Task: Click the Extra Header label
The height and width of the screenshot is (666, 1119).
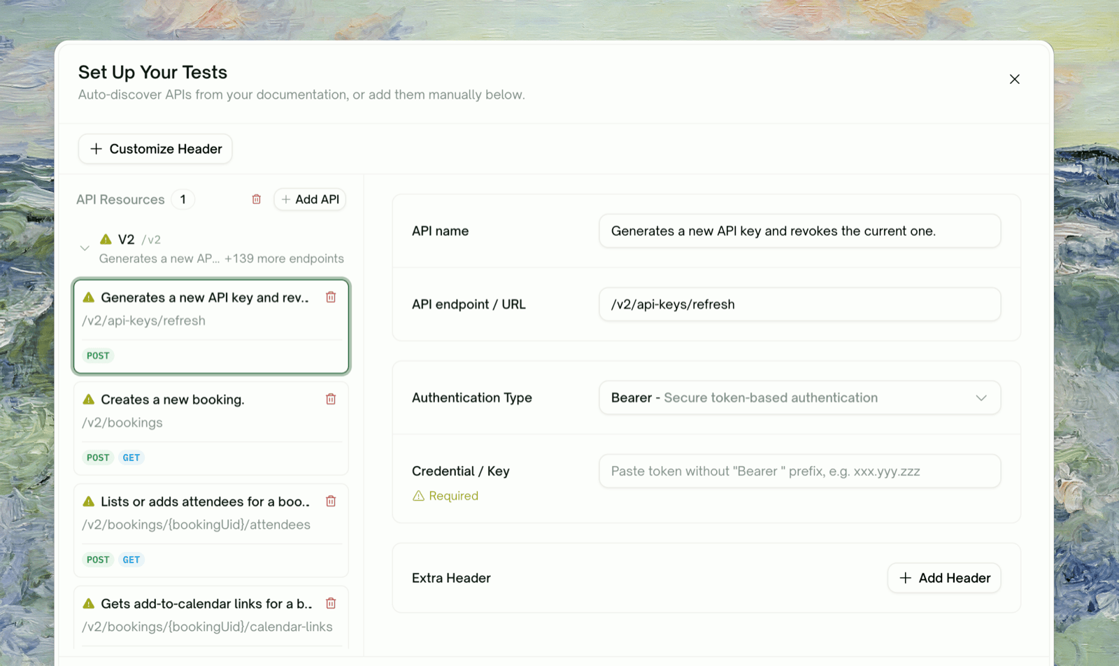Action: (x=451, y=578)
